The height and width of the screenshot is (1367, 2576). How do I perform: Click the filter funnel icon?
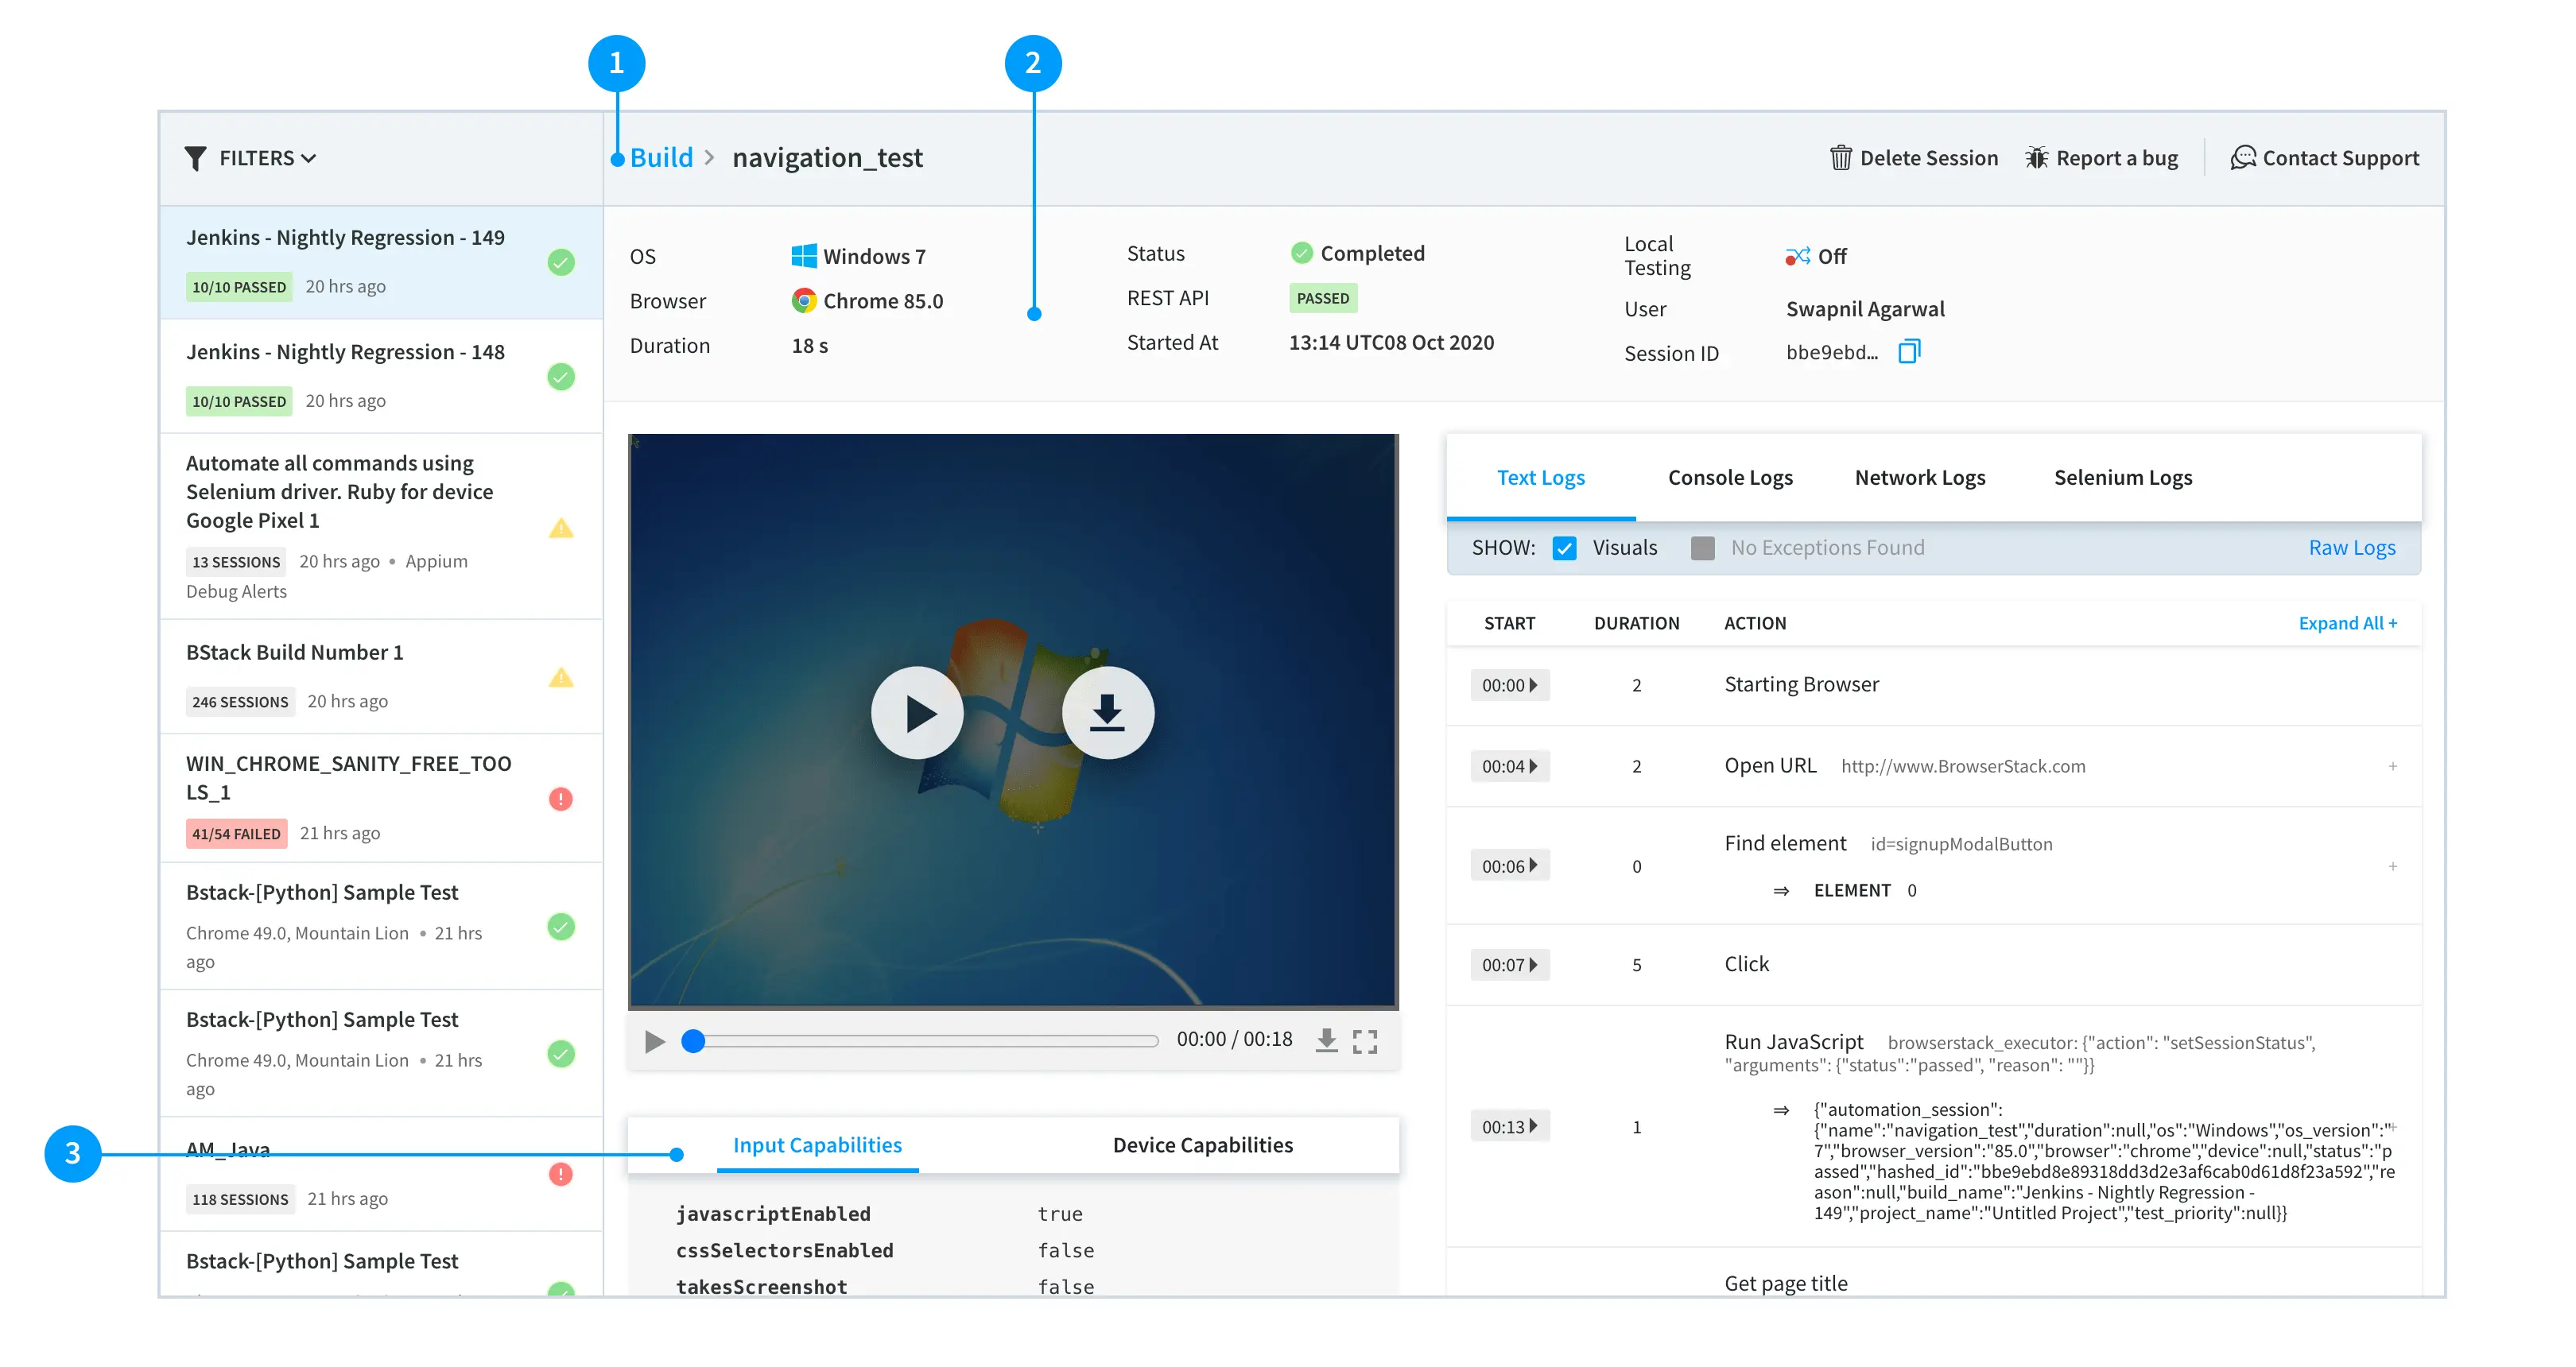(x=195, y=159)
